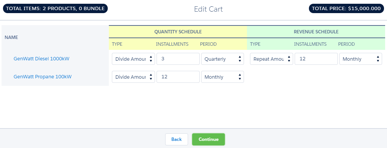
Task: Expand the Repeat Amount type dropdown
Action: click(x=271, y=59)
